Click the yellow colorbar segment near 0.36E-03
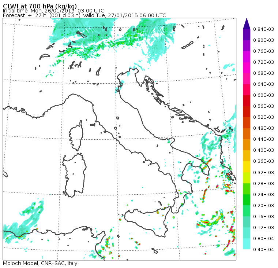278x268 pixels. tap(247, 167)
